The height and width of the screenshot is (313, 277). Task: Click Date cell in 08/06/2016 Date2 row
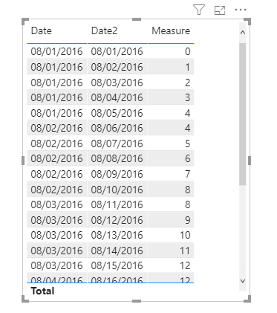click(x=56, y=128)
